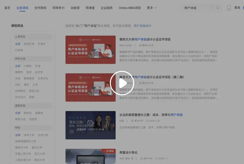Select 全部 under 课程类型

18,113
